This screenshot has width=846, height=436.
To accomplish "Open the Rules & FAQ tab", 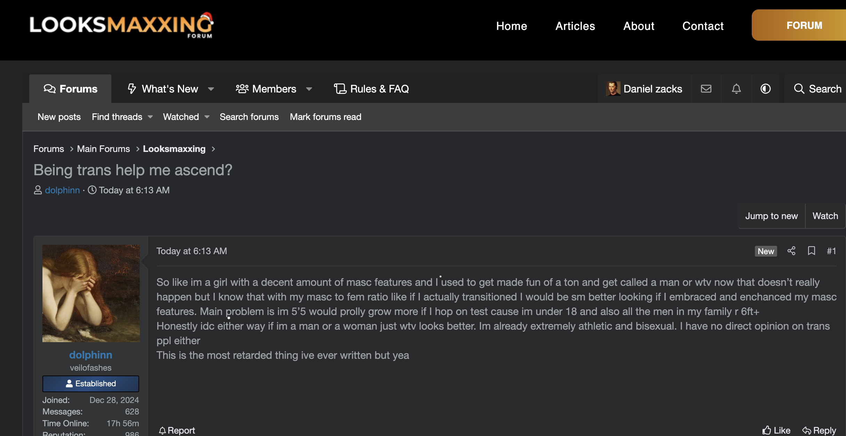I will pyautogui.click(x=371, y=89).
